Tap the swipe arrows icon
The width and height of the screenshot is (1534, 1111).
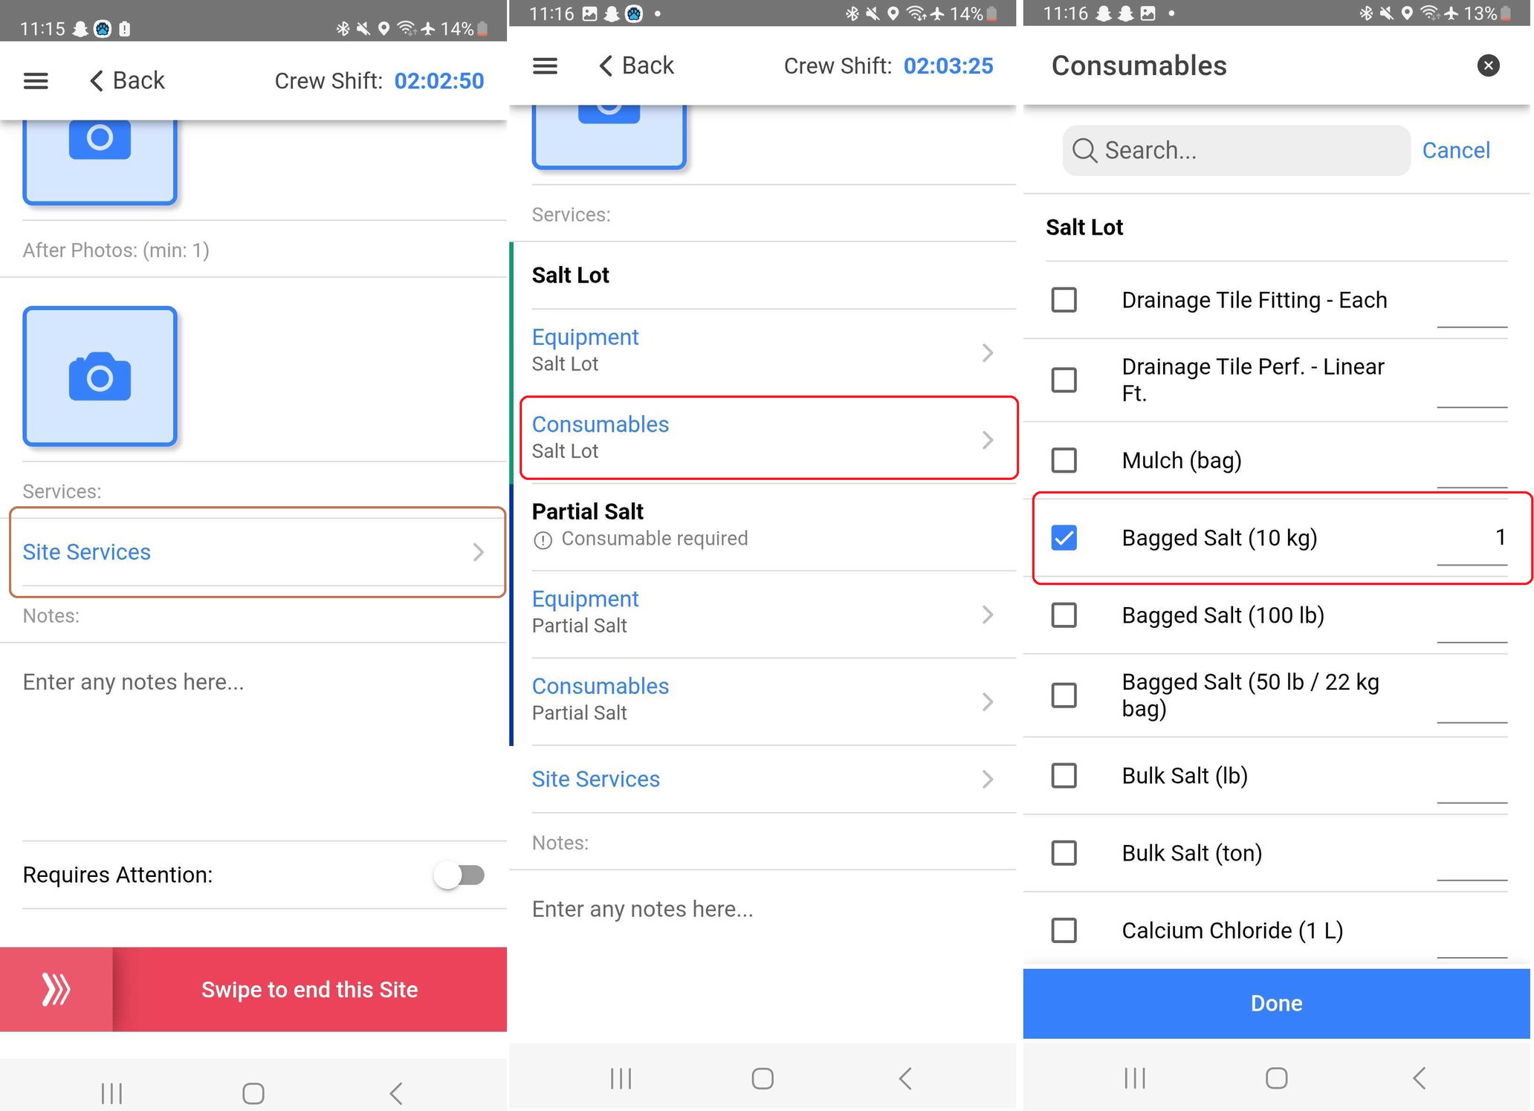click(56, 989)
